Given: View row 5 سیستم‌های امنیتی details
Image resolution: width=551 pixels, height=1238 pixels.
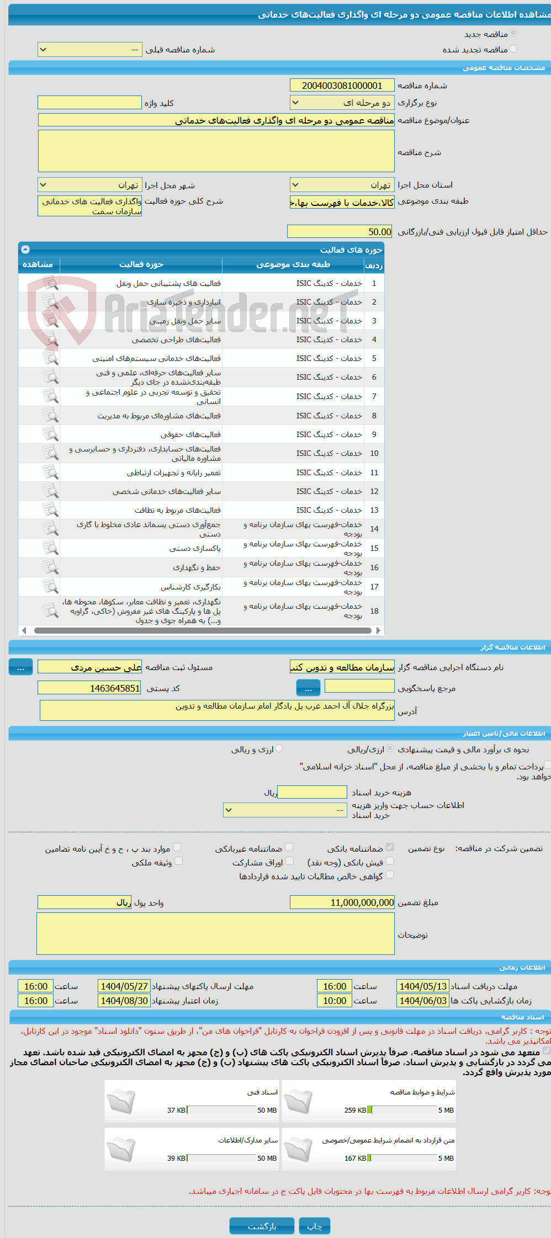Looking at the screenshot, I should pos(50,358).
